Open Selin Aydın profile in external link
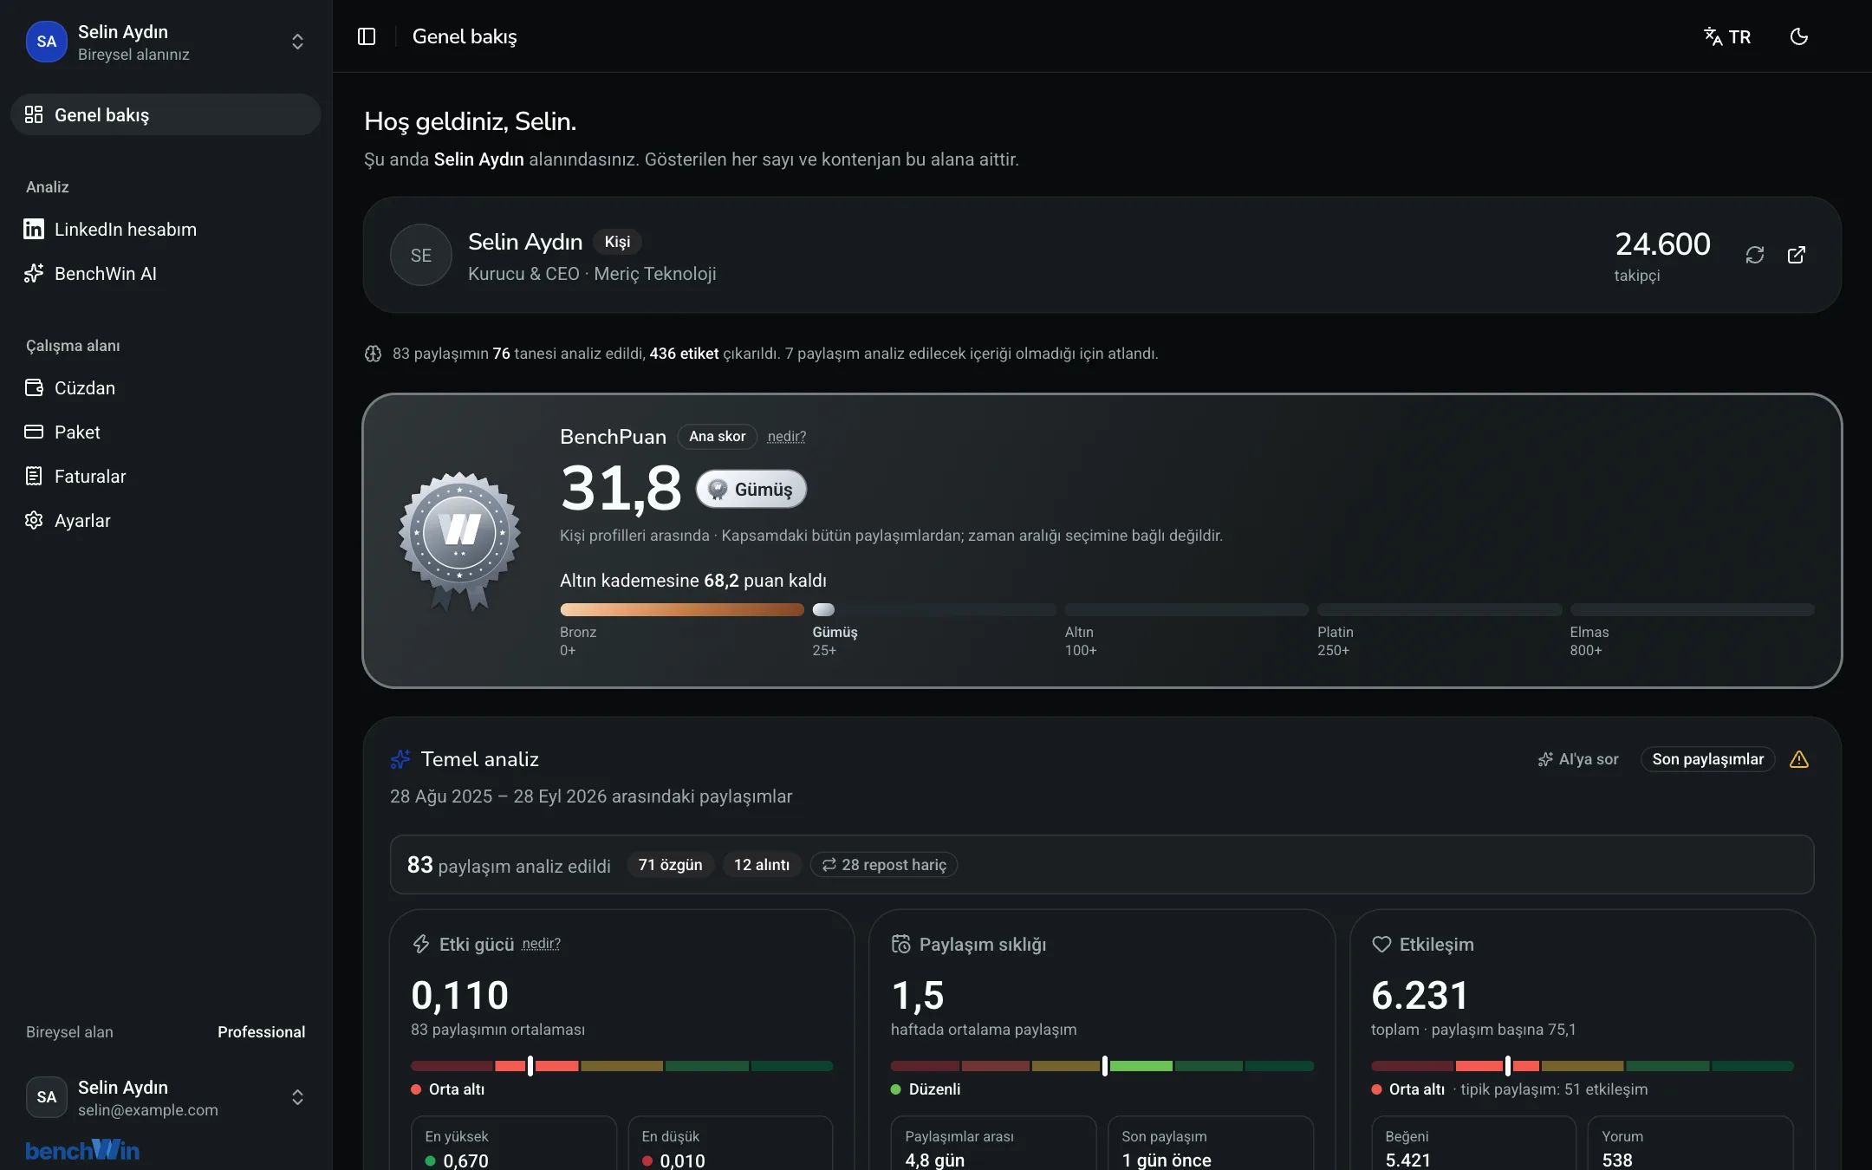 tap(1797, 255)
